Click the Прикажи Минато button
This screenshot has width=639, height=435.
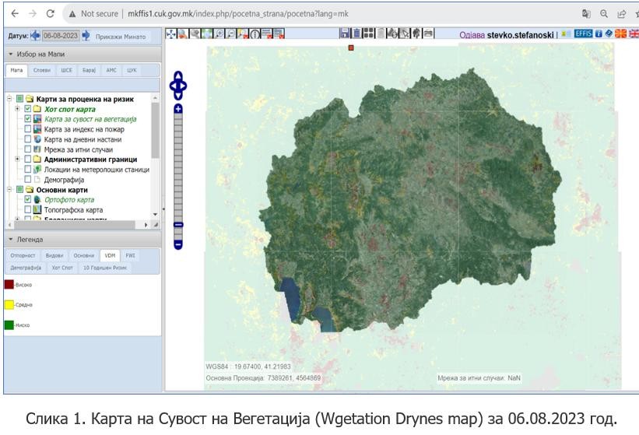(119, 36)
